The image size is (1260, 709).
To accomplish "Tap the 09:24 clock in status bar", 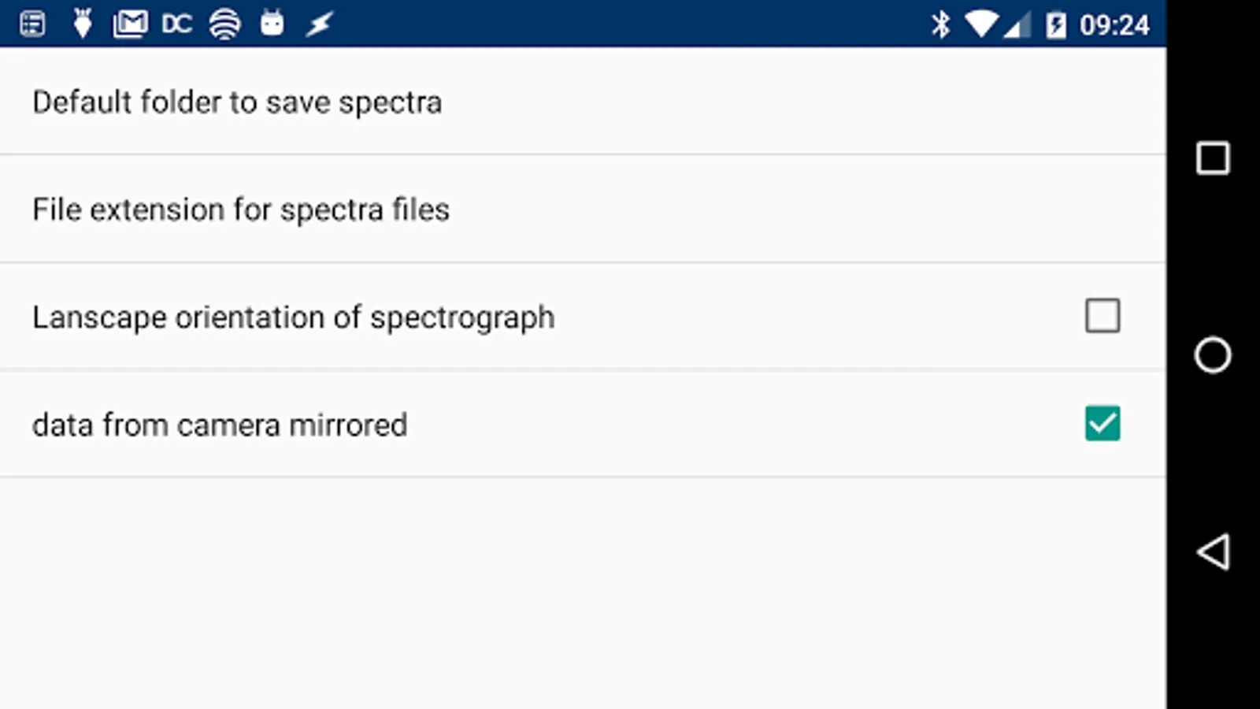I will coord(1114,25).
